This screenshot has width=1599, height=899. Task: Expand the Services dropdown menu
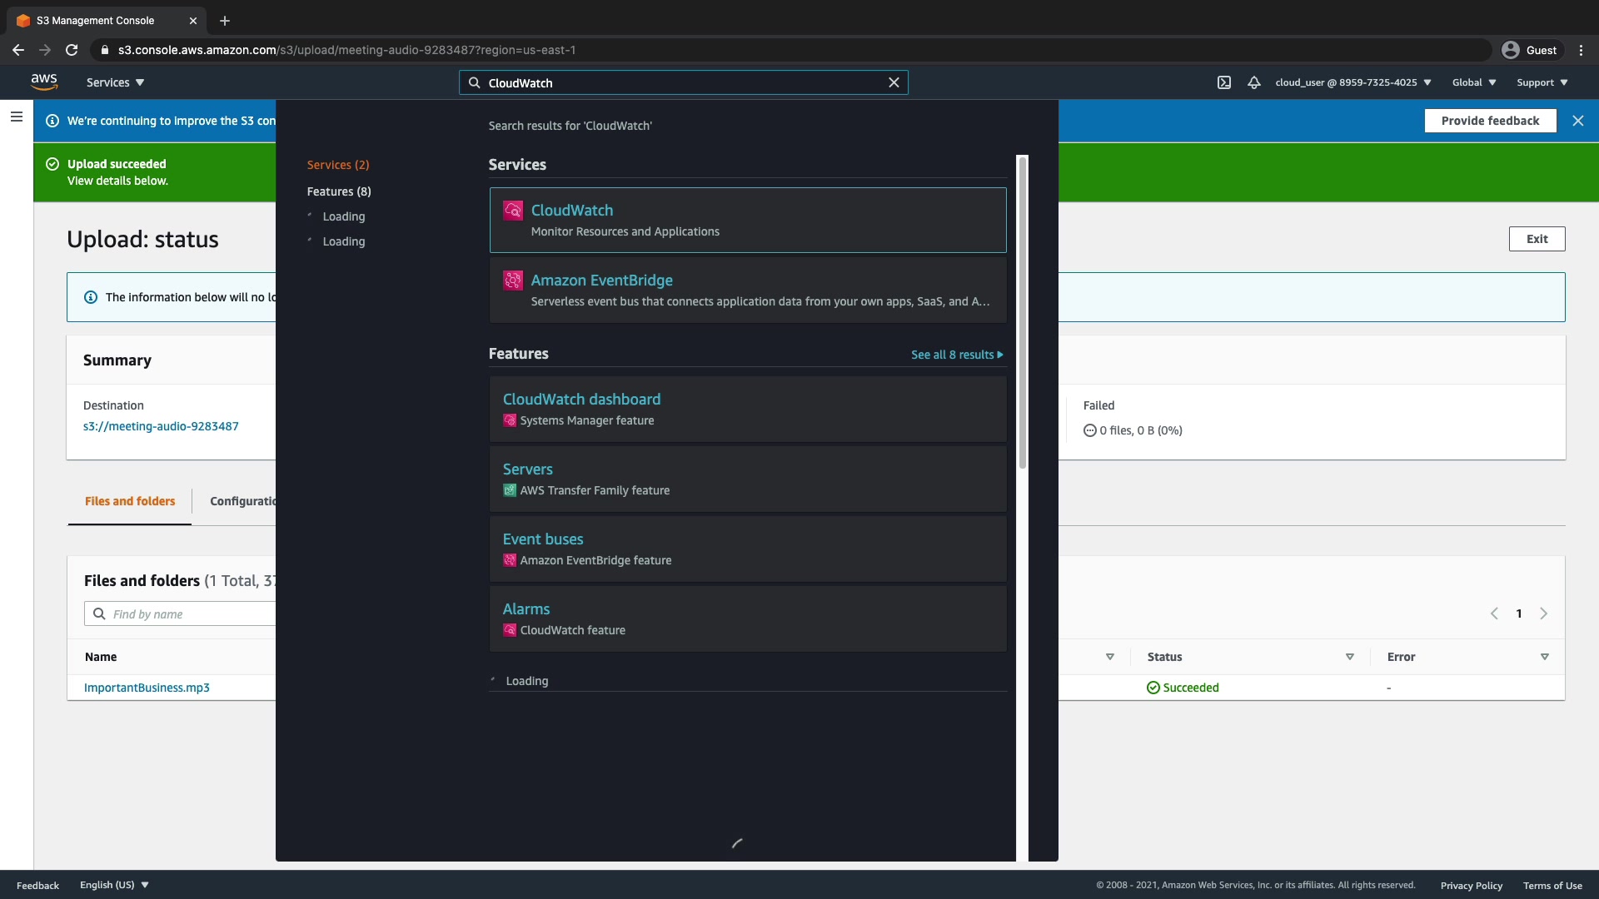115,82
